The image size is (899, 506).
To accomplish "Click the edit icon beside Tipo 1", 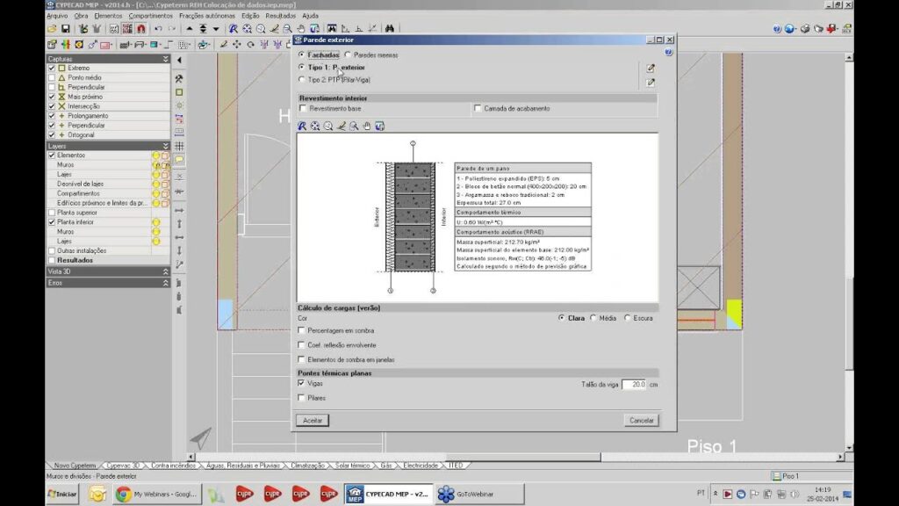I will tap(651, 68).
